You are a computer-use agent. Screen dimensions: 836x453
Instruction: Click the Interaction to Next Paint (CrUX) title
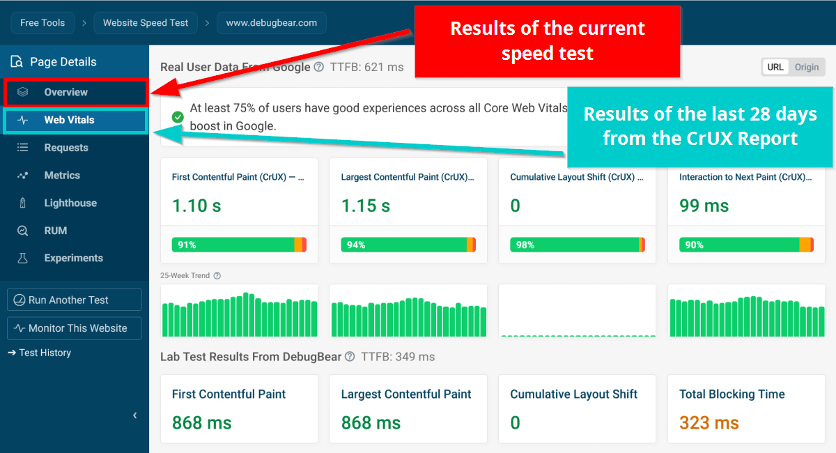(745, 177)
